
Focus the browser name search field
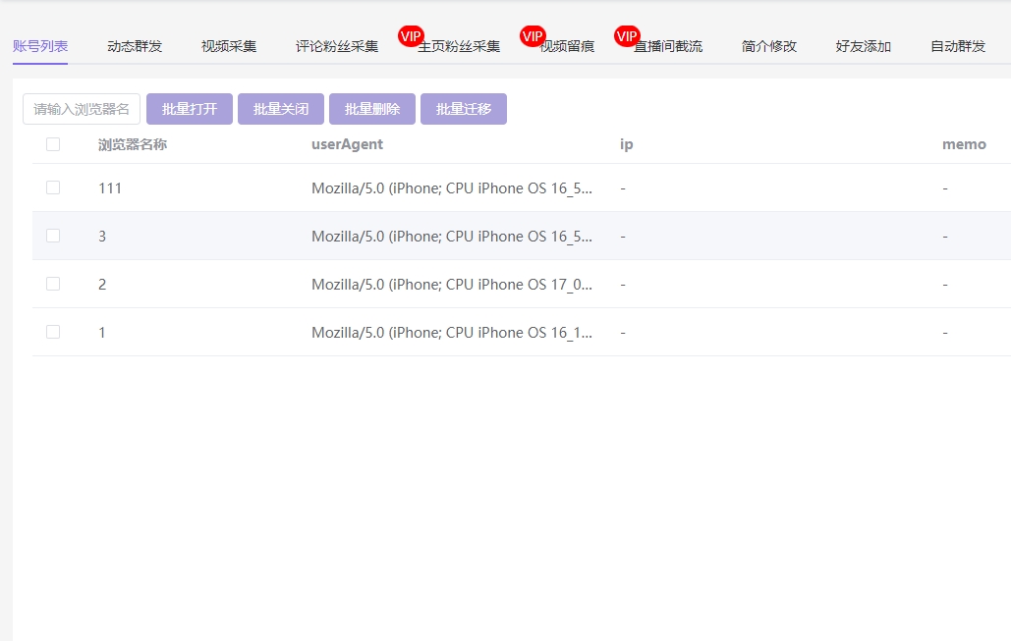click(82, 109)
